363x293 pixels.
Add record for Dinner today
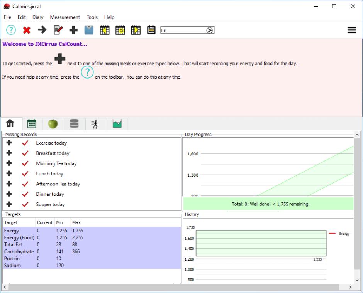pyautogui.click(x=9, y=194)
